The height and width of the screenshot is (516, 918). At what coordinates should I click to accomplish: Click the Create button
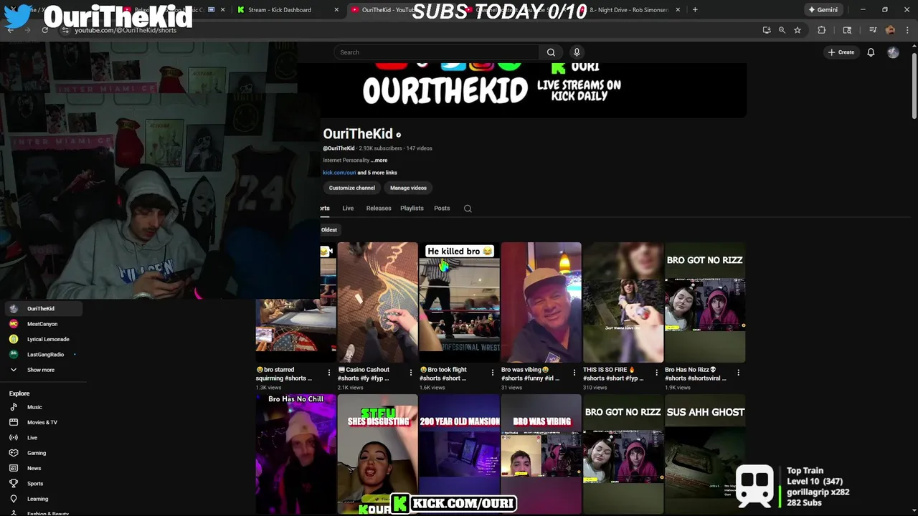pyautogui.click(x=841, y=52)
